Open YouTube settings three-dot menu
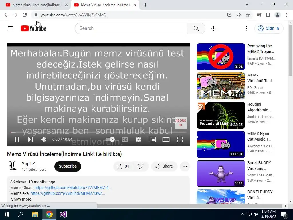This screenshot has height=220, width=293. [246, 28]
